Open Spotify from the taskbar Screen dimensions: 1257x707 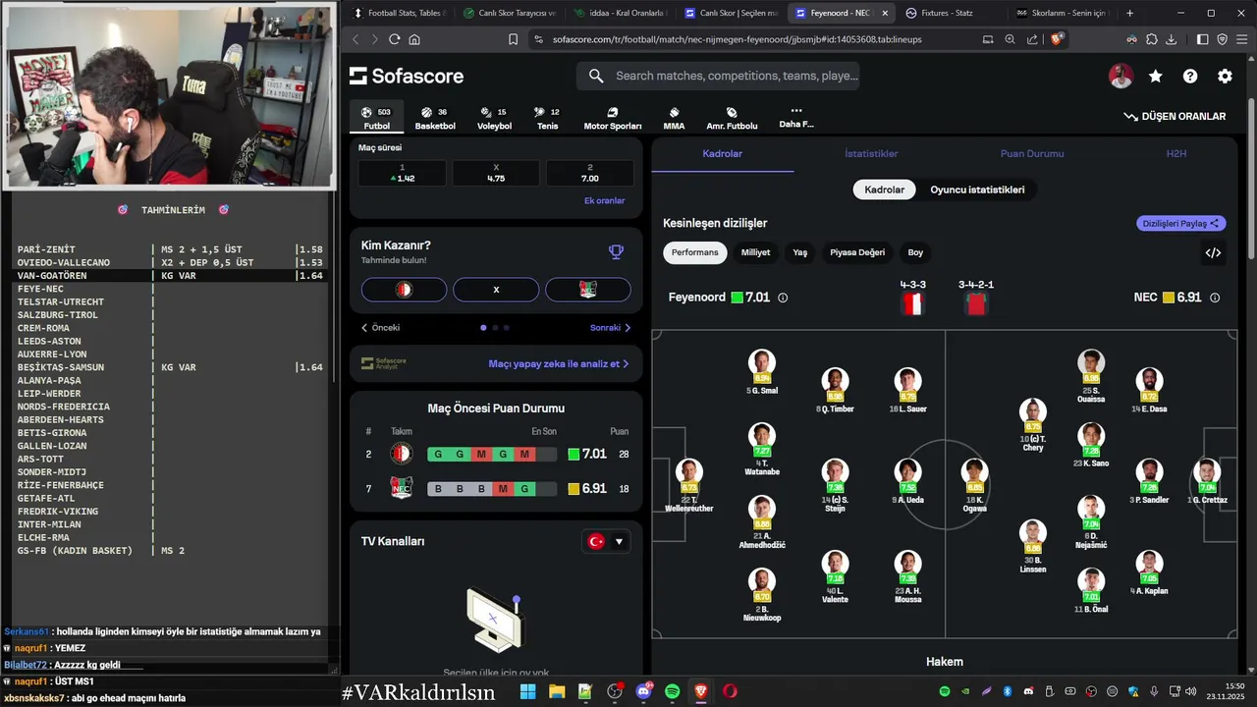[x=673, y=691]
